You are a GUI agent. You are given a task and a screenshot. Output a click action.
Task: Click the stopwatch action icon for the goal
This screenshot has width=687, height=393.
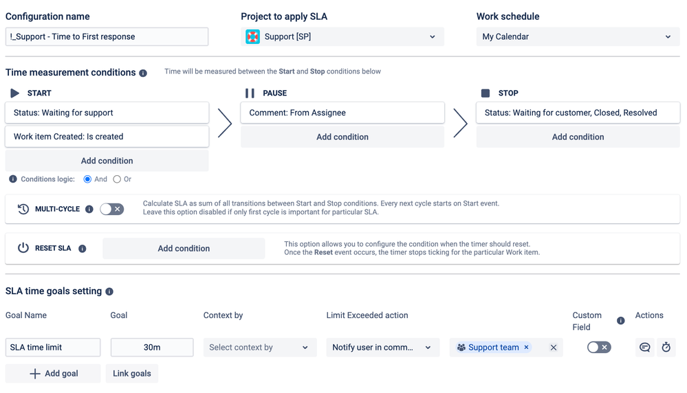point(666,348)
